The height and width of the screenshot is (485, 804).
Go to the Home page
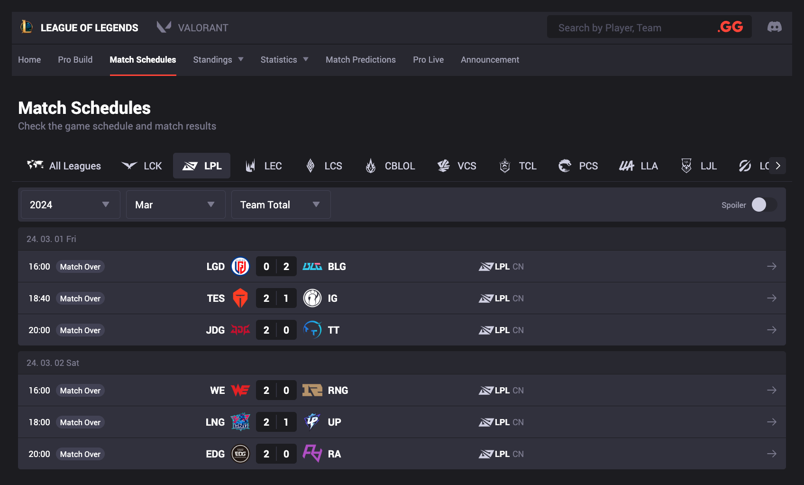pyautogui.click(x=29, y=59)
